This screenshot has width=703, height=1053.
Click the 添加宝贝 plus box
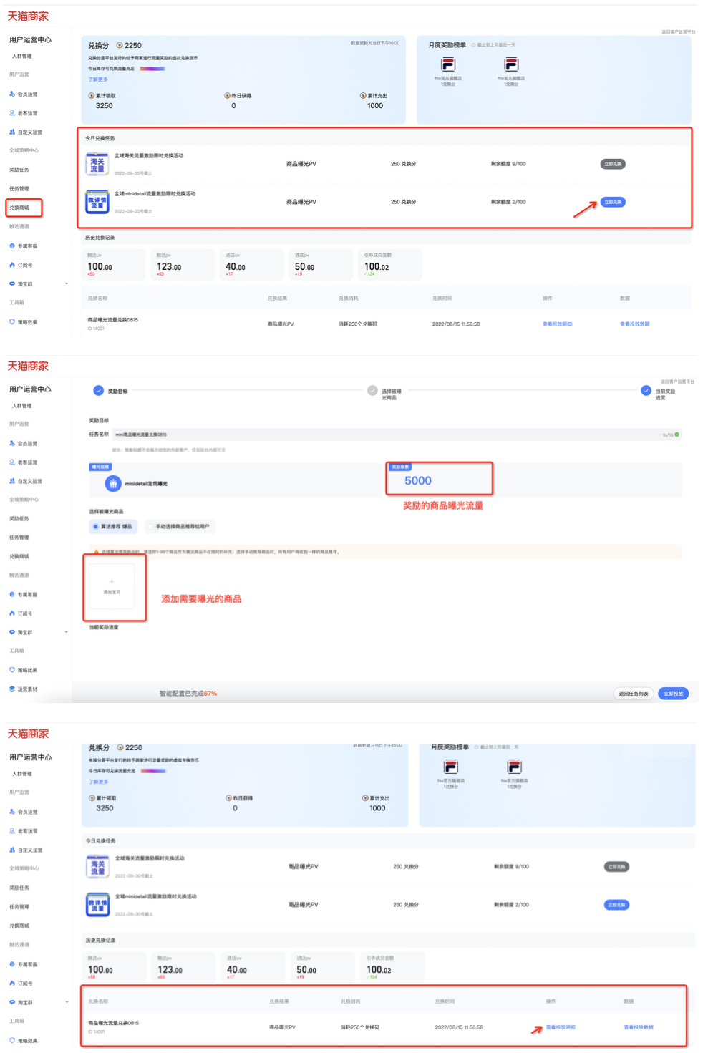click(x=112, y=586)
